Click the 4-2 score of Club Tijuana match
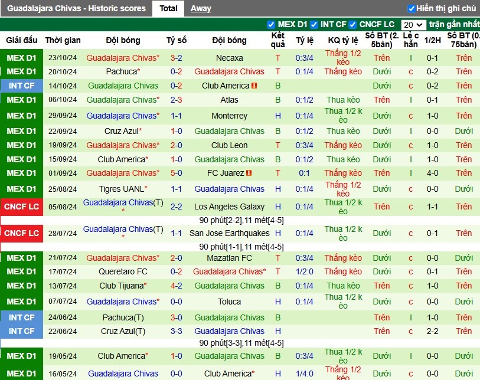The image size is (480, 380). tap(177, 286)
